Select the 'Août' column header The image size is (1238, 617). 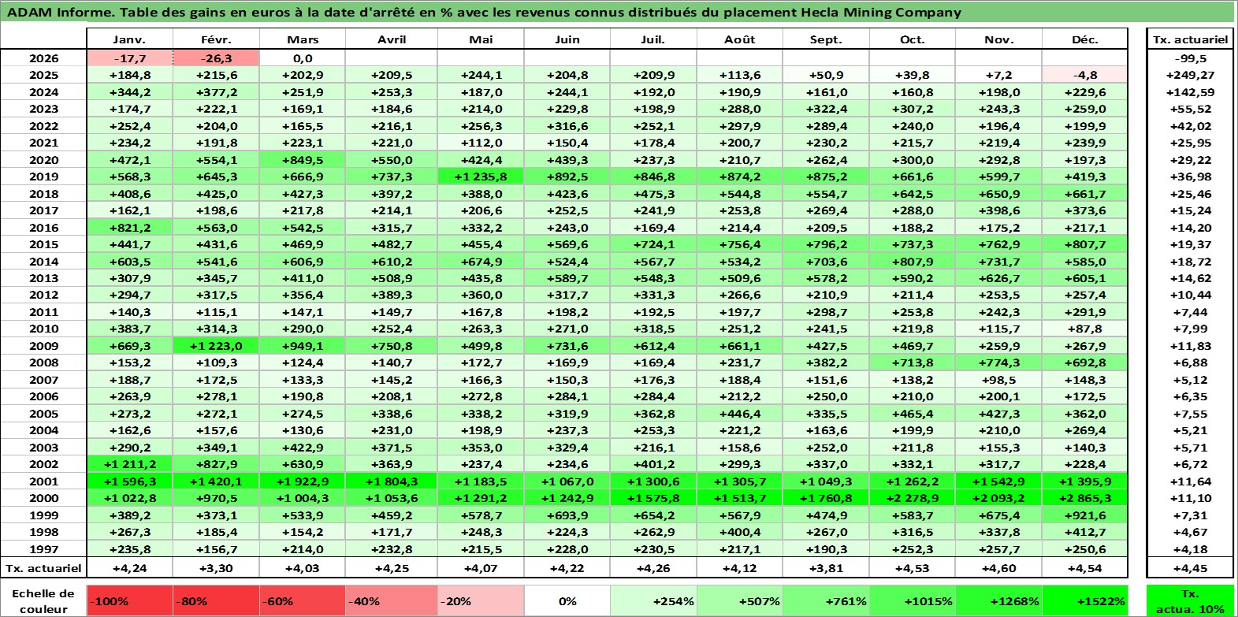[740, 39]
